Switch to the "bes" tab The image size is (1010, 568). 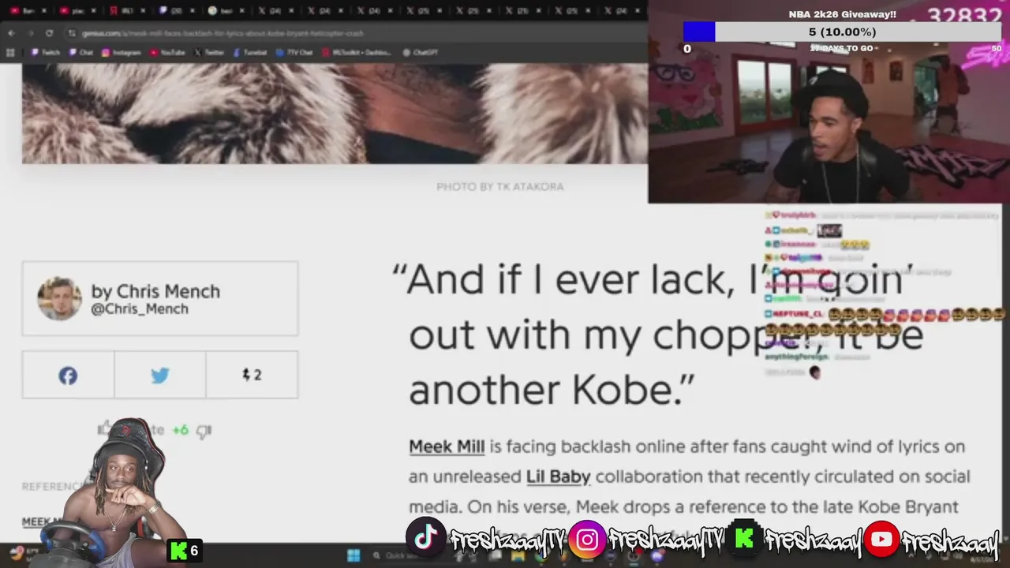220,11
